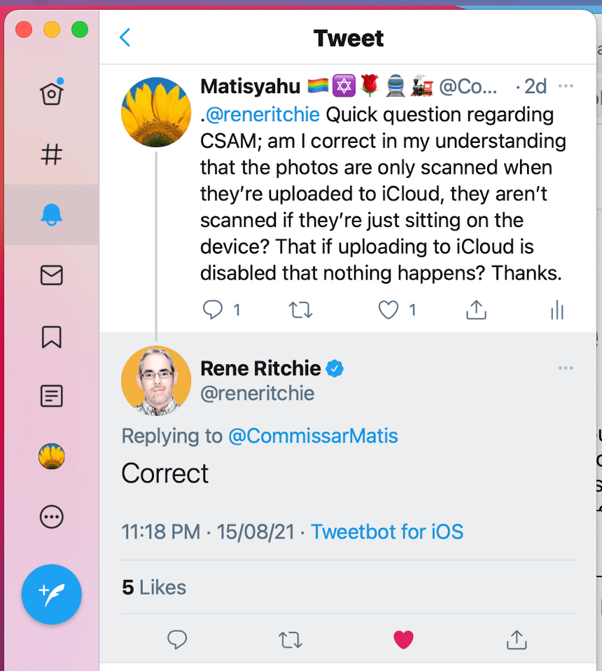Open the Home timeline icon
This screenshot has width=602, height=671.
(x=52, y=93)
